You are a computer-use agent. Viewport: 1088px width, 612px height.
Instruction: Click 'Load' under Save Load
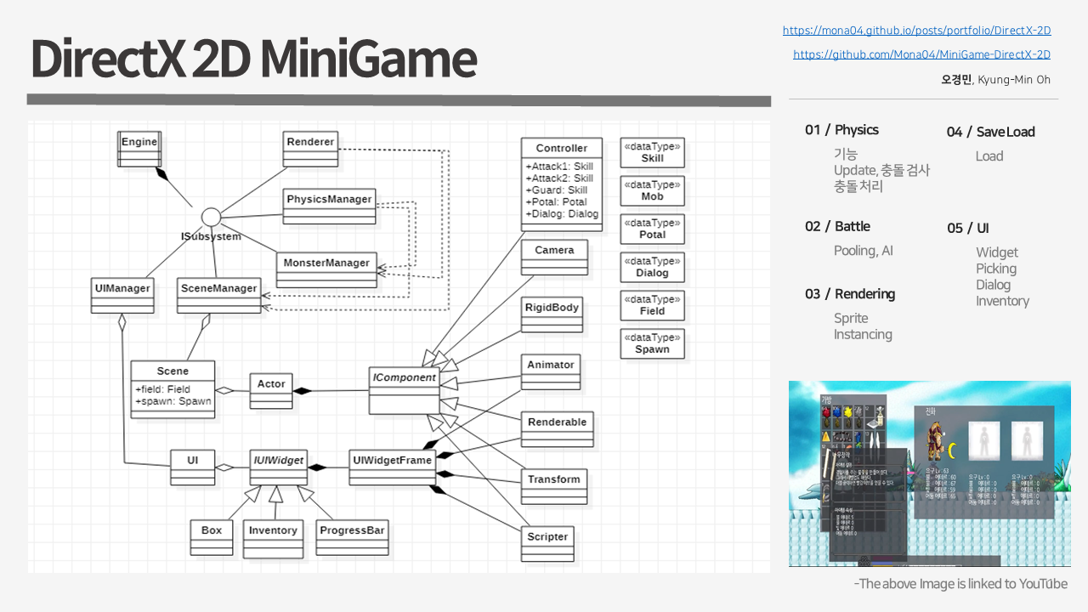[989, 156]
